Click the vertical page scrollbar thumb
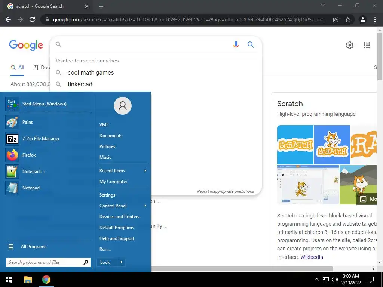383x287 pixels. tap(380, 56)
